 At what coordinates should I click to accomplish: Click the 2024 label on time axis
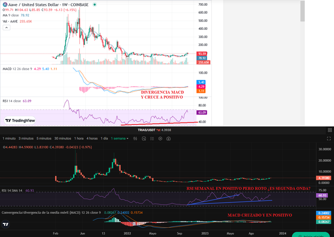283,233
